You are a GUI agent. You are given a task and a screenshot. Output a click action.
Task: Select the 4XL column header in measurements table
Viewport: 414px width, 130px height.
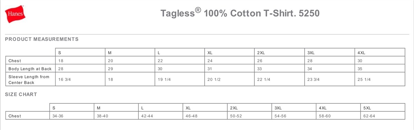379,52
